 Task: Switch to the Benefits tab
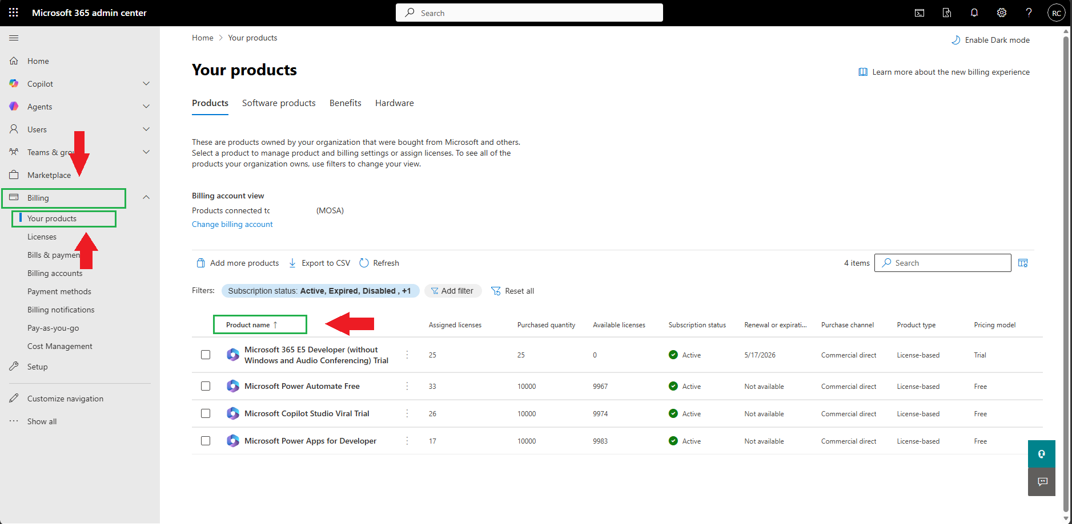(x=346, y=103)
